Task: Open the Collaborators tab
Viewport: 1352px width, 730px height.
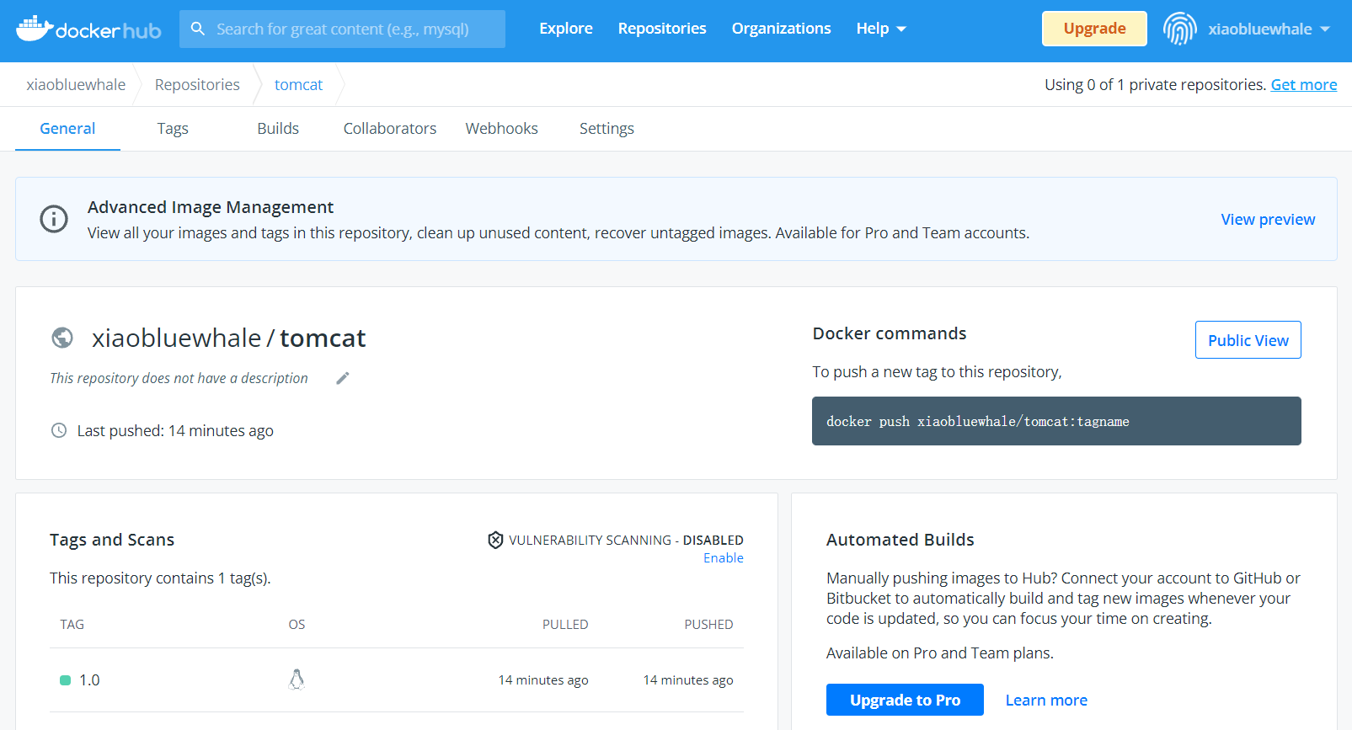Action: [x=390, y=129]
